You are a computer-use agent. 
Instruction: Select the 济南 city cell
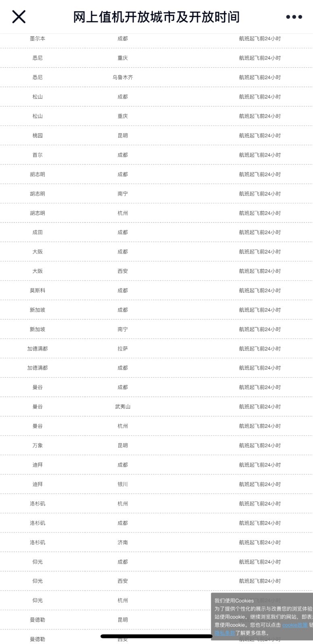(x=122, y=542)
